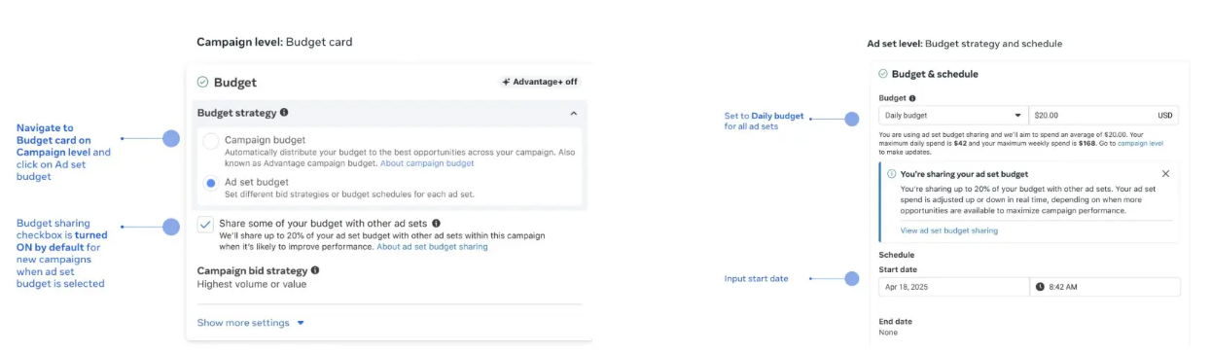Click the info icon next to Budget label
Screen dimensions: 1211x353
912,98
